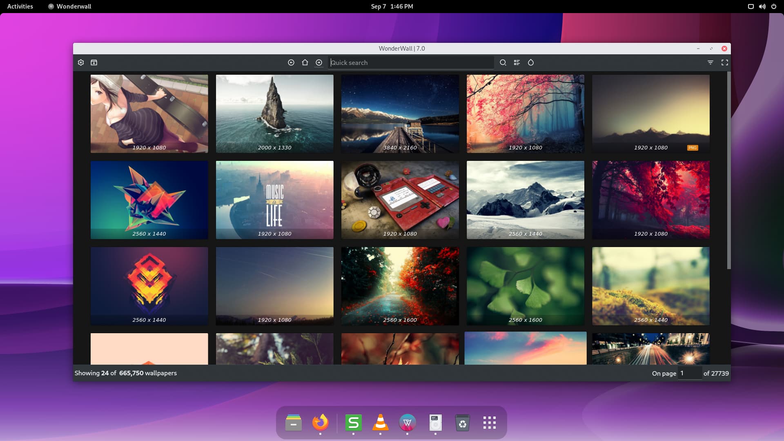
Task: Go to the home page icon
Action: (x=305, y=62)
